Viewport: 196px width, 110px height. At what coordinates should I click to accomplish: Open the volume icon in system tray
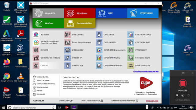tap(168, 108)
